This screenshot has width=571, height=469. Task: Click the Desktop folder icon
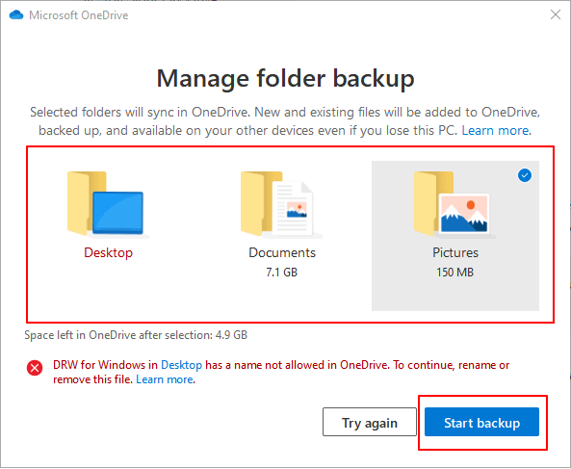click(x=108, y=204)
